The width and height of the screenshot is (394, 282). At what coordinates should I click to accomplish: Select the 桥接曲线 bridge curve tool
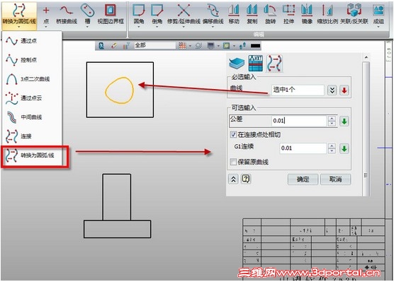point(67,14)
